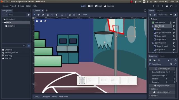This screenshot has width=179, height=100.
Task: Stop the running scene
Action: tap(162, 6)
